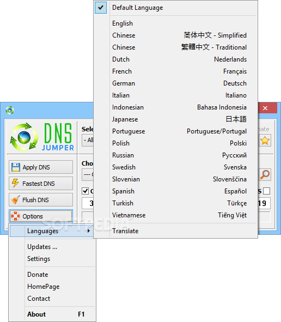Click the Fastest DNS button

41,184
